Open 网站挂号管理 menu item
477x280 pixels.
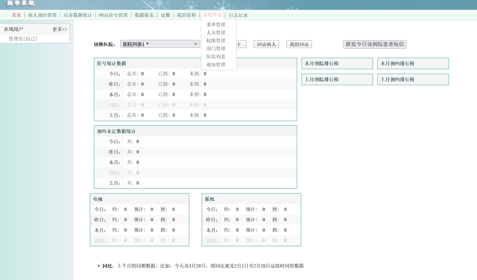pyautogui.click(x=113, y=15)
